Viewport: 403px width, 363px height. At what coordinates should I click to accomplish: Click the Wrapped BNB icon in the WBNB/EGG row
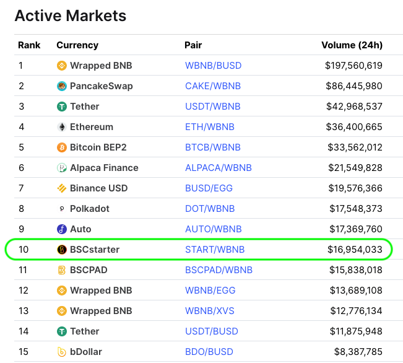62,291
